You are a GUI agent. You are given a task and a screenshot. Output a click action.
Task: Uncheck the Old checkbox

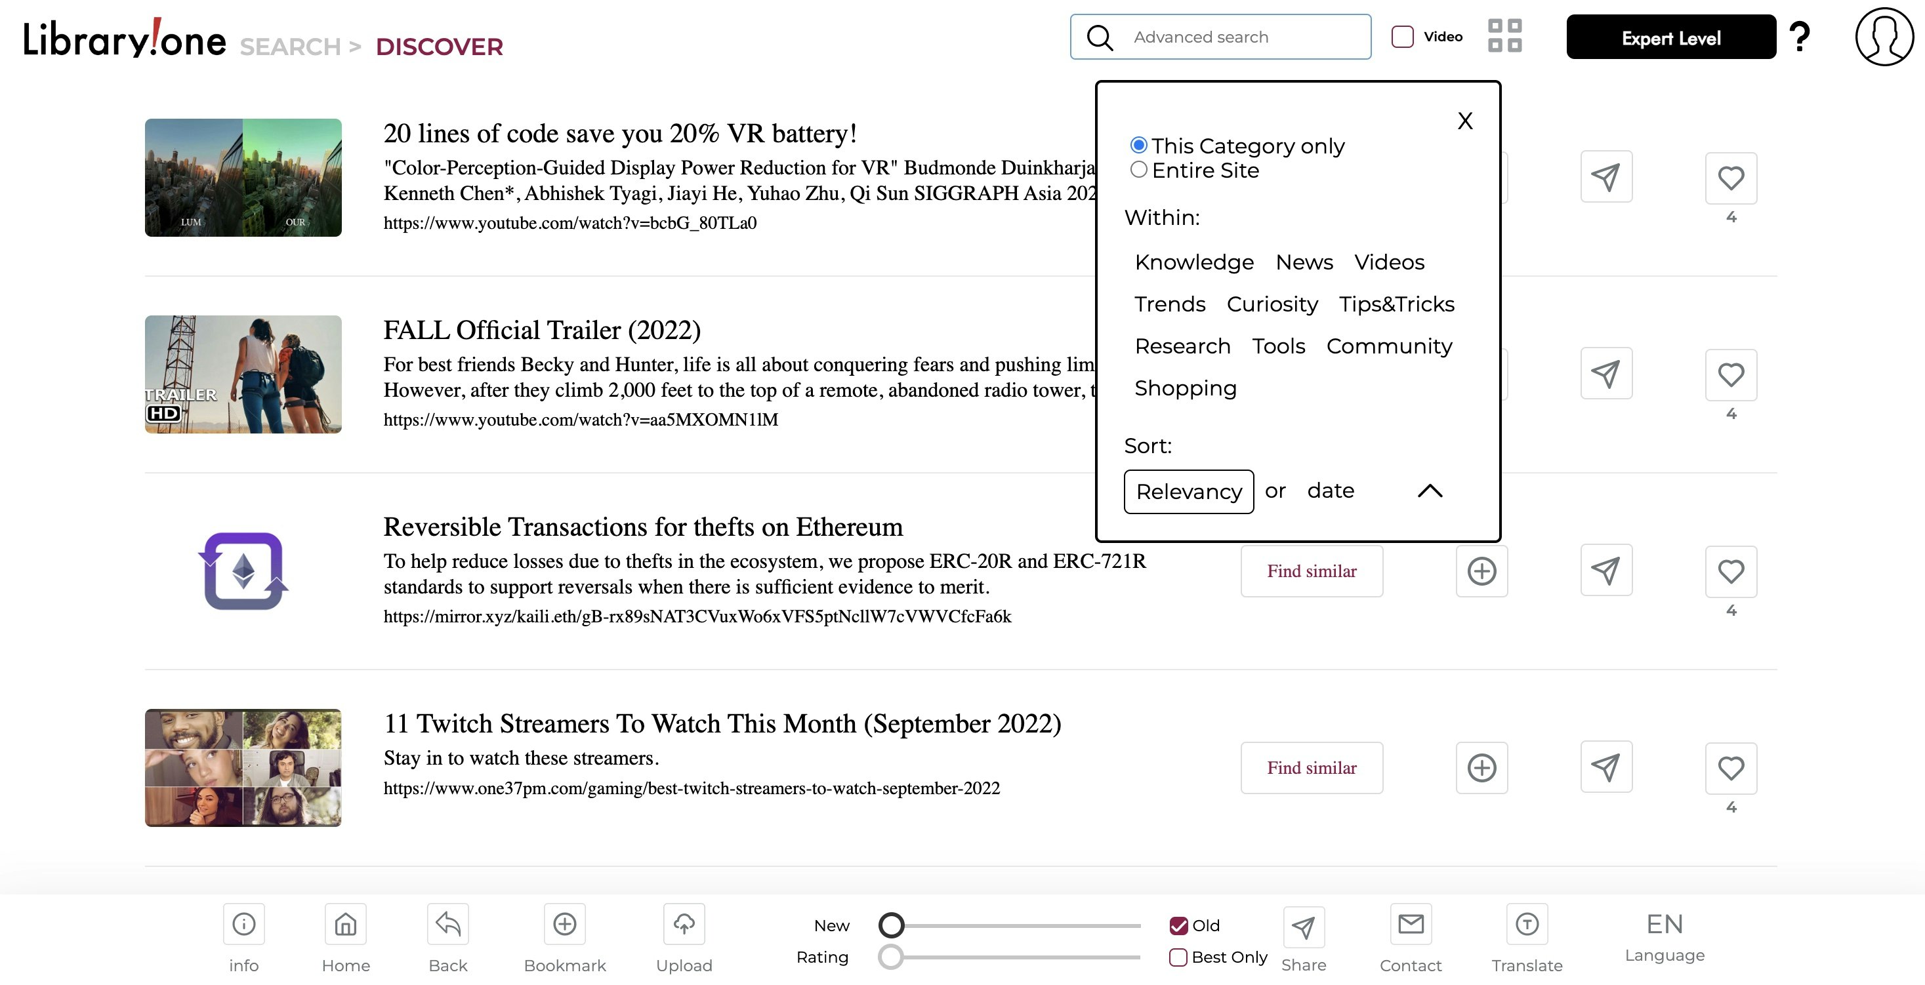[1178, 925]
